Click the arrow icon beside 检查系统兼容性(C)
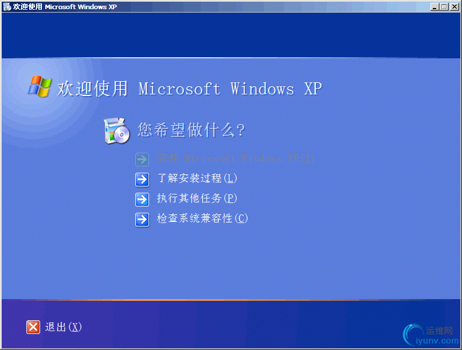Image resolution: width=462 pixels, height=350 pixels. coord(142,219)
